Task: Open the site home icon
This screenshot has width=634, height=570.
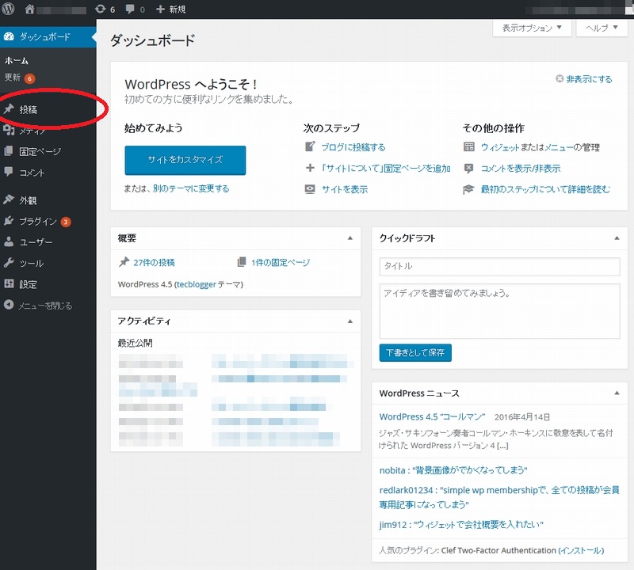Action: pyautogui.click(x=29, y=9)
